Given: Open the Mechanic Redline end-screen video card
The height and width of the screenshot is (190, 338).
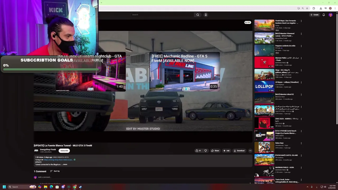Looking at the screenshot, I should point(185,72).
